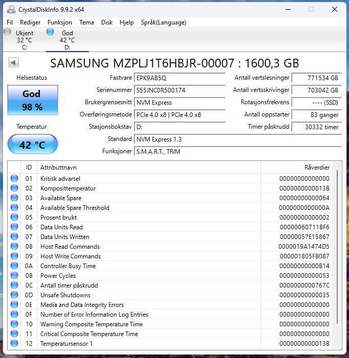Select the Temperatursensor 1 attribute name

pyautogui.click(x=66, y=344)
